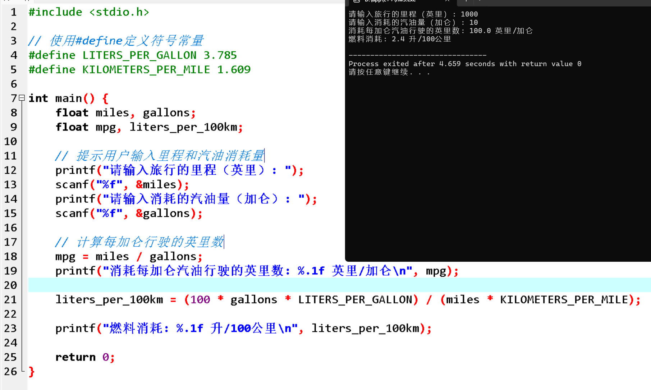Click line number 1 in the gutter
Viewport: 651px width, 390px height.
click(x=14, y=12)
